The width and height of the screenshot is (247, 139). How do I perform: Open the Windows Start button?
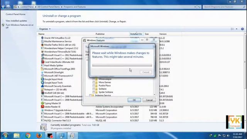click(5, 136)
